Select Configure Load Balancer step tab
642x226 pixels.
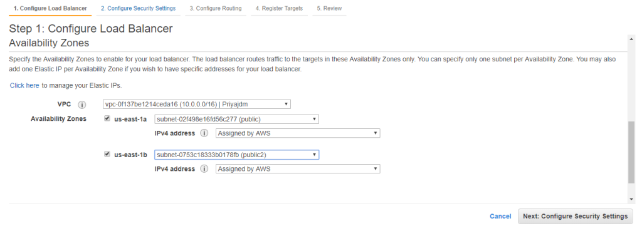pyautogui.click(x=50, y=8)
